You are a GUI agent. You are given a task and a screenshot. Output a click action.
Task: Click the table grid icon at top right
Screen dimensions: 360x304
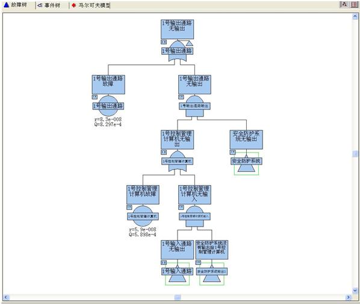click(x=354, y=4)
